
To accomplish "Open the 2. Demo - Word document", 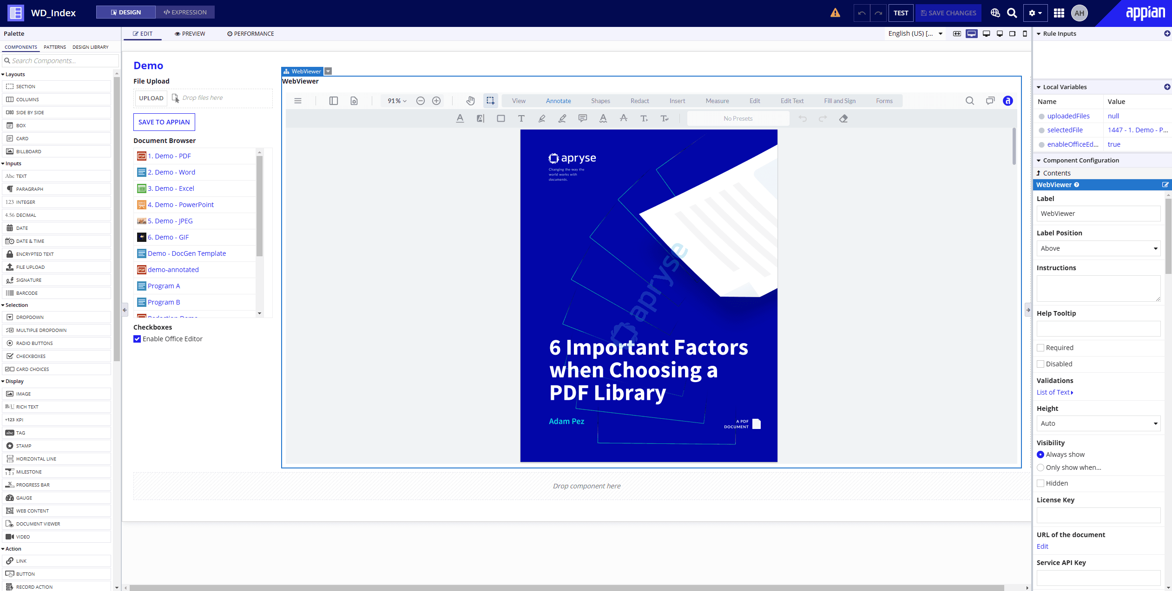I will tap(171, 172).
